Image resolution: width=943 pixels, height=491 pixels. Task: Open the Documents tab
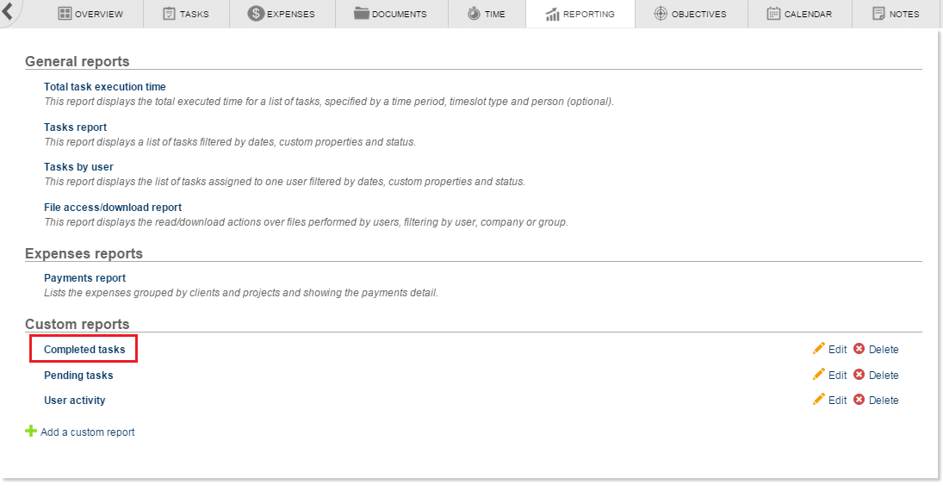point(390,14)
